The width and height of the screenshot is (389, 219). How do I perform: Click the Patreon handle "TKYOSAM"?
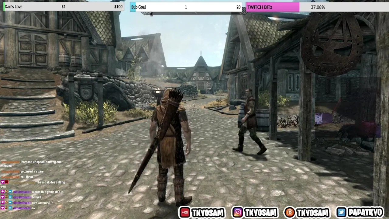313,213
